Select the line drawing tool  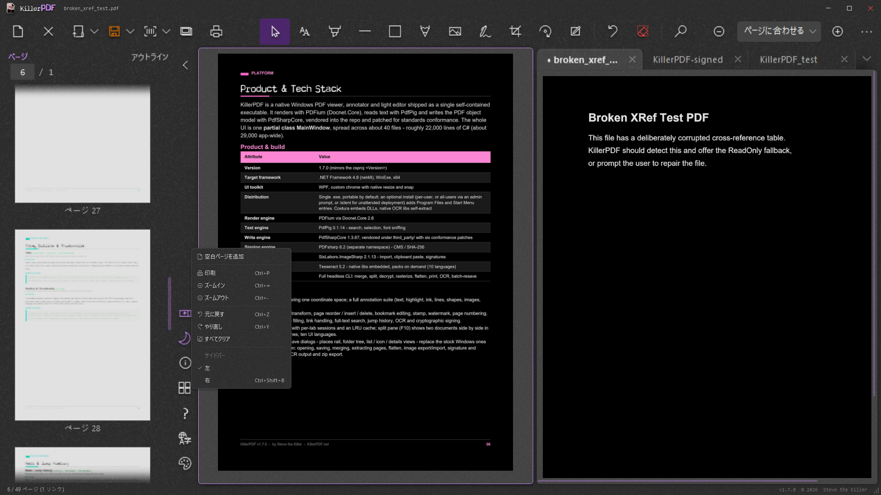coord(365,32)
